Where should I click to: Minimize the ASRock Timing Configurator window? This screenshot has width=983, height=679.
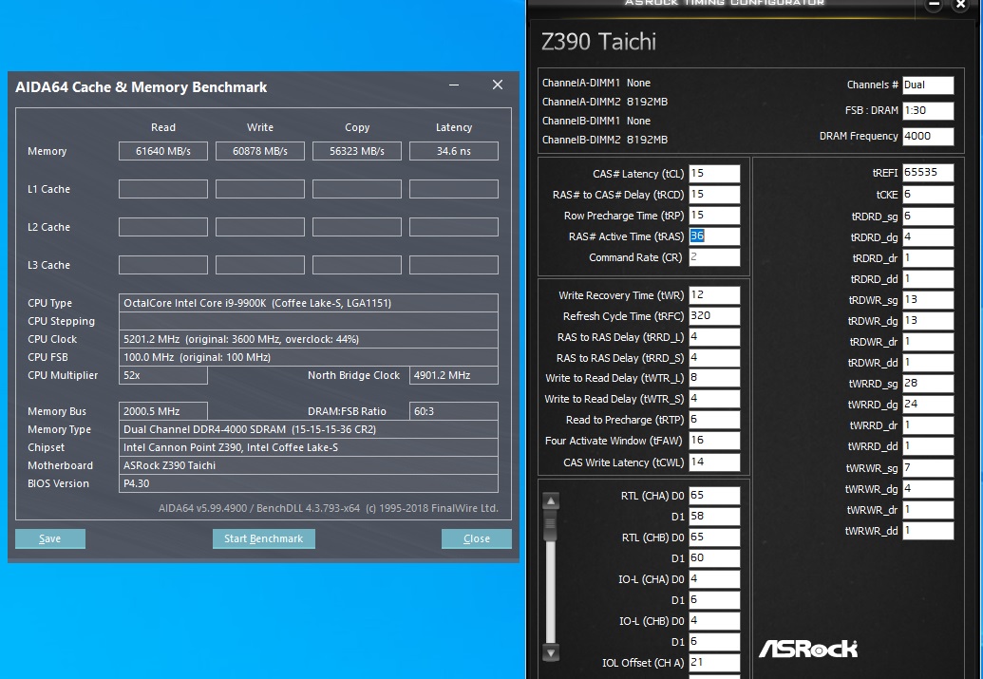pos(934,5)
